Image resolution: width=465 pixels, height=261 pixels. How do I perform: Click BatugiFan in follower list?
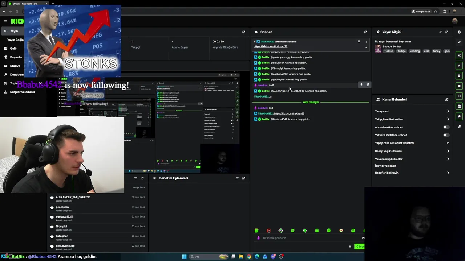coord(62,236)
